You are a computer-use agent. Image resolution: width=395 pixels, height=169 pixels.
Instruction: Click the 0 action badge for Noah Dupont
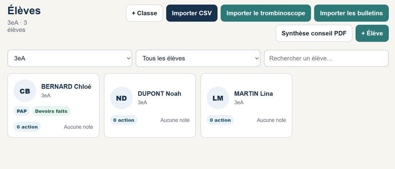click(x=124, y=120)
